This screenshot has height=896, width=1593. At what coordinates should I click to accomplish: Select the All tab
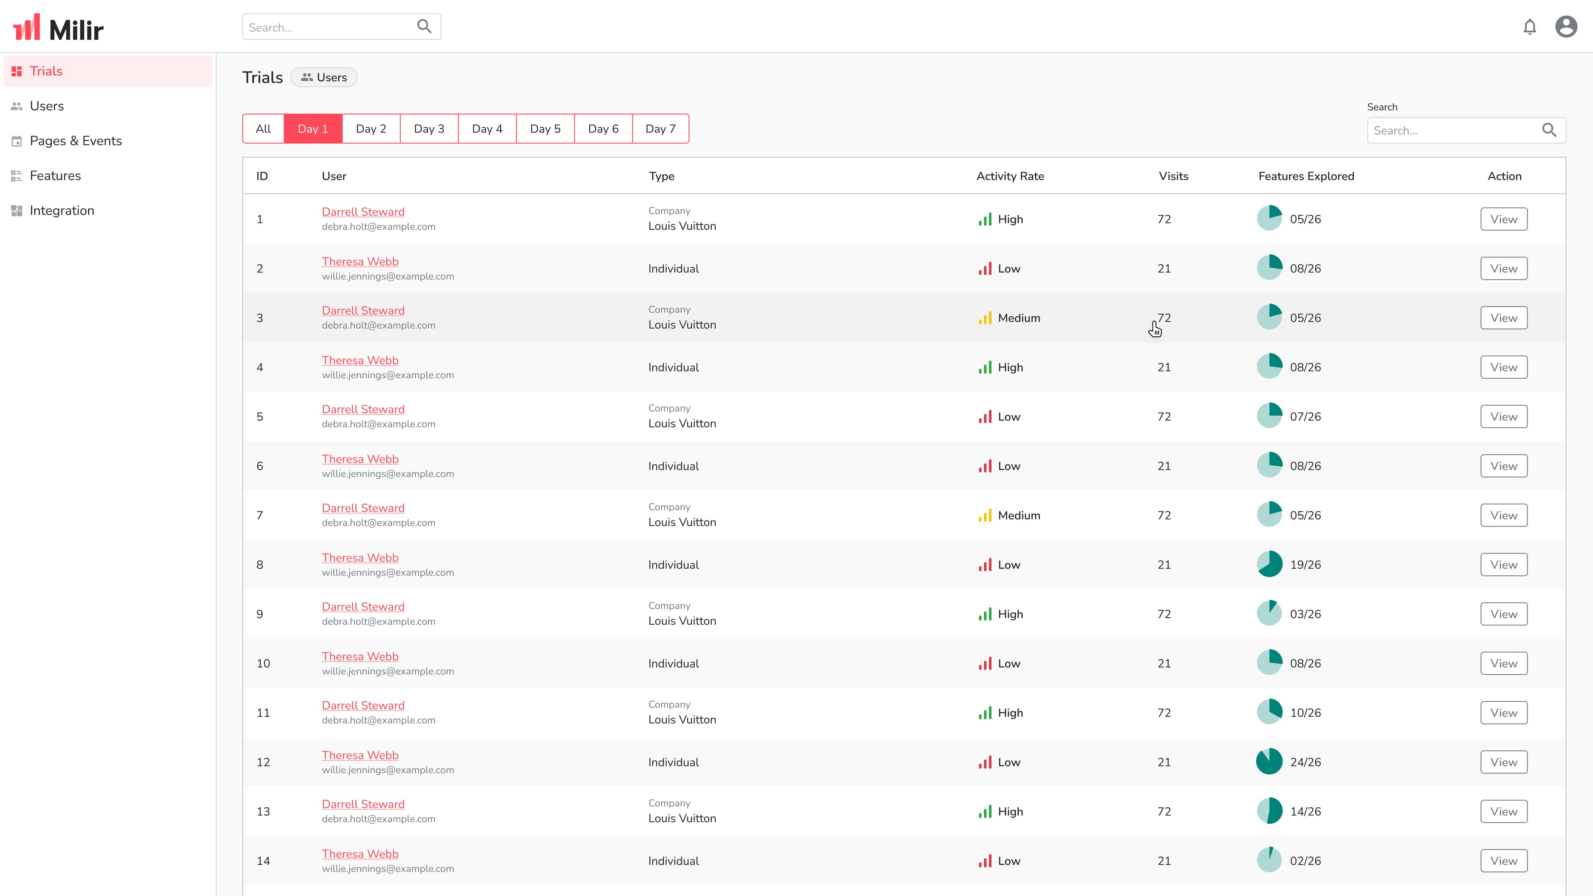point(263,129)
